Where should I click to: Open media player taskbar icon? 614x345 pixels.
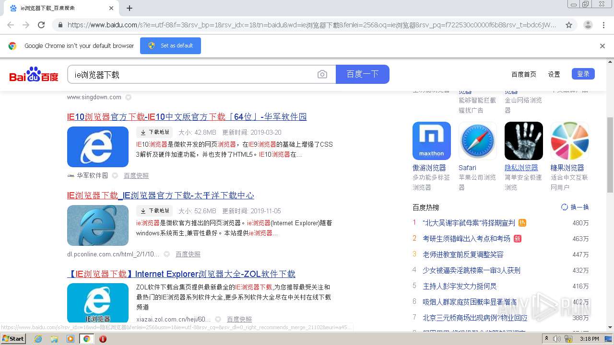pyautogui.click(x=71, y=339)
